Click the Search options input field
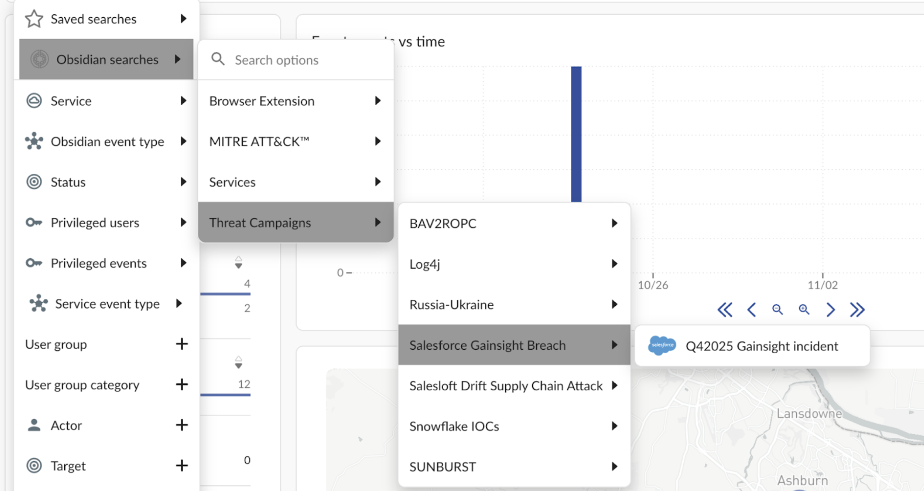924x491 pixels. pos(296,59)
